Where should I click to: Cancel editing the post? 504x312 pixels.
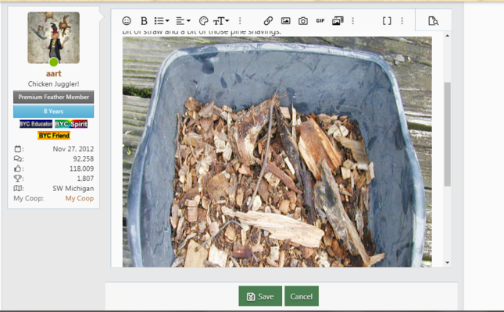pyautogui.click(x=301, y=296)
